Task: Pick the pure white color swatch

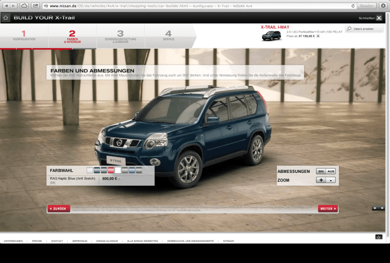Action: 118,170
